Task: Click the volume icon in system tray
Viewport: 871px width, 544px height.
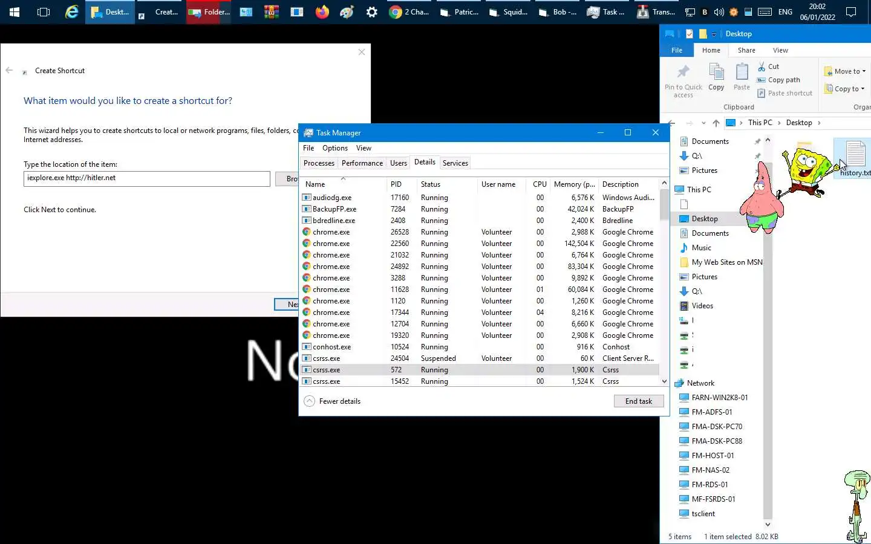Action: click(x=719, y=12)
